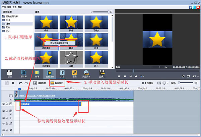Click the effects list scroll-up arrow

[x=112, y=16]
